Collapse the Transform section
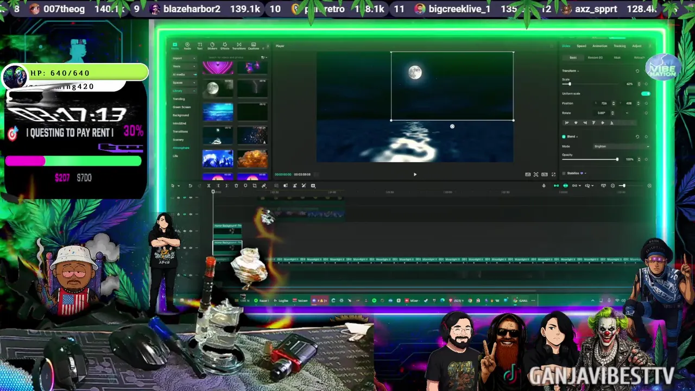The height and width of the screenshot is (391, 695). coord(578,71)
